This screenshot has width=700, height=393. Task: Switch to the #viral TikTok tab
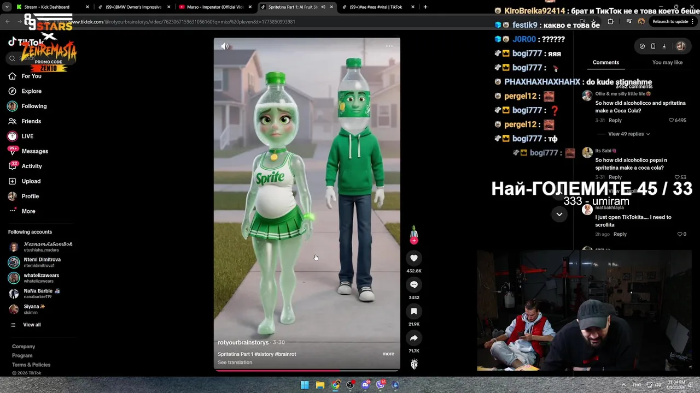[x=376, y=7]
